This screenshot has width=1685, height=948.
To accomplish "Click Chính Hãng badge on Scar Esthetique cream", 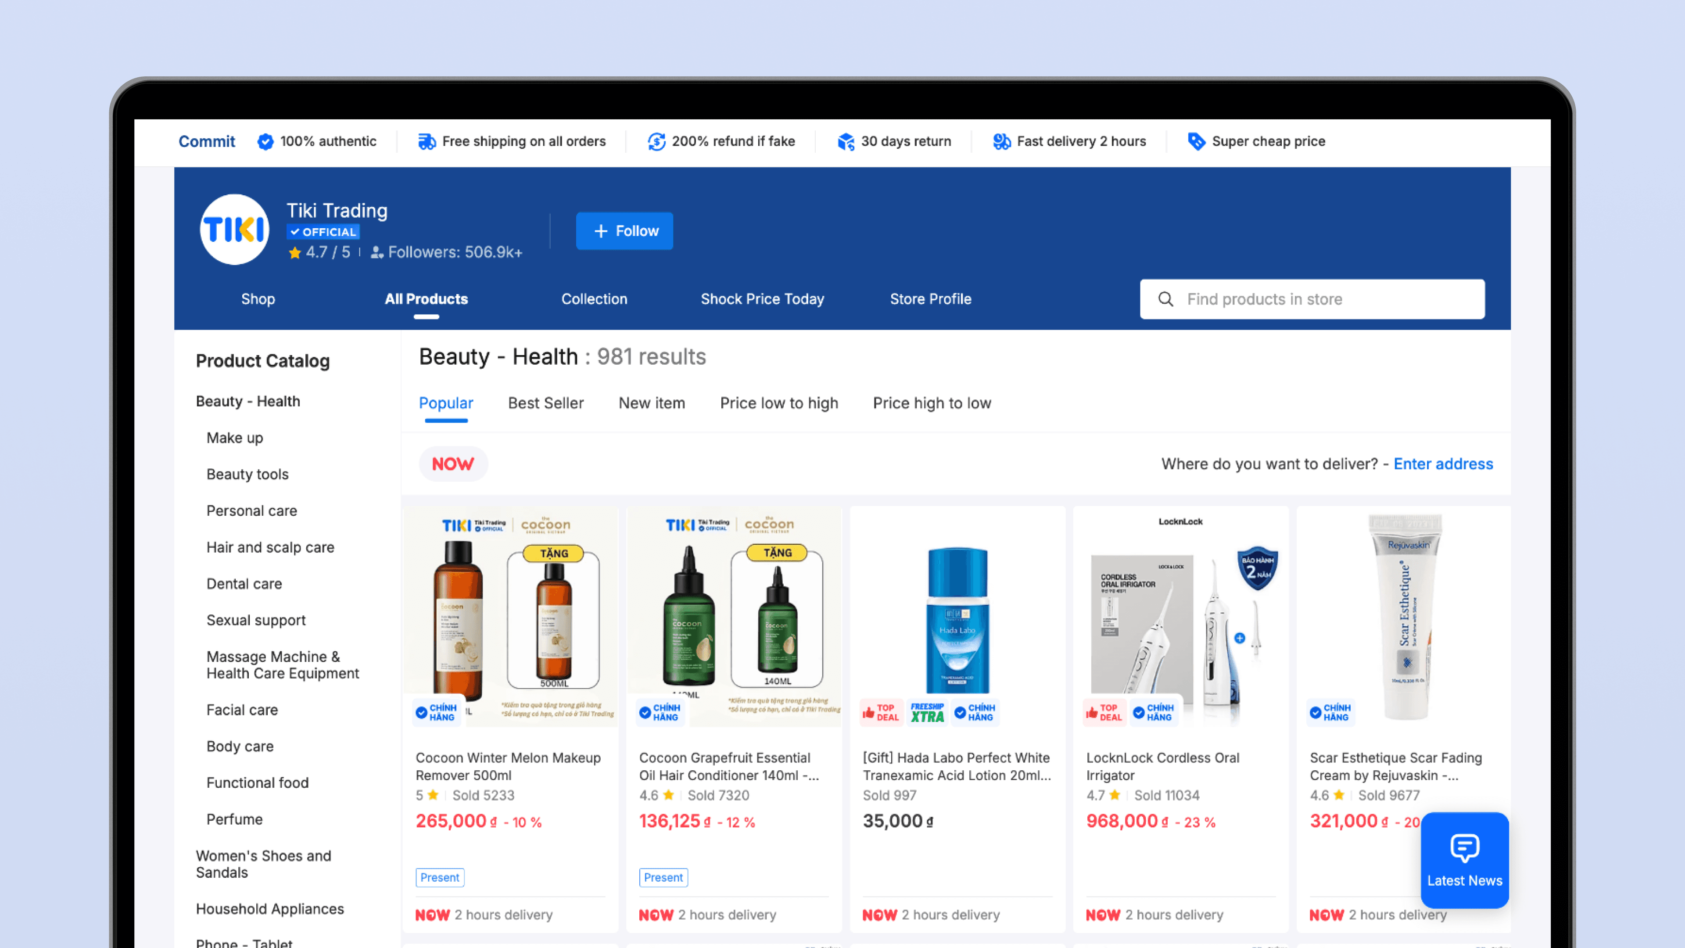I will 1330,712.
